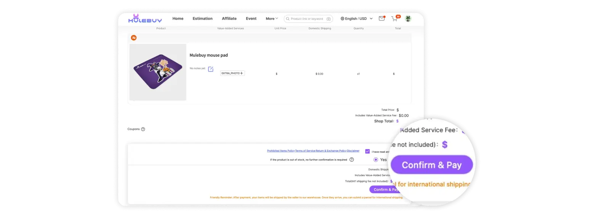Click the x1 quantity value
The width and height of the screenshot is (593, 219).
[358, 74]
